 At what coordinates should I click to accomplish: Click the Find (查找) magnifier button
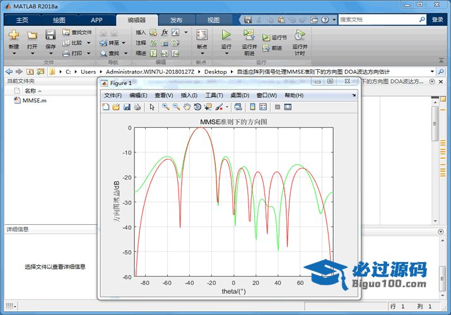(110, 54)
